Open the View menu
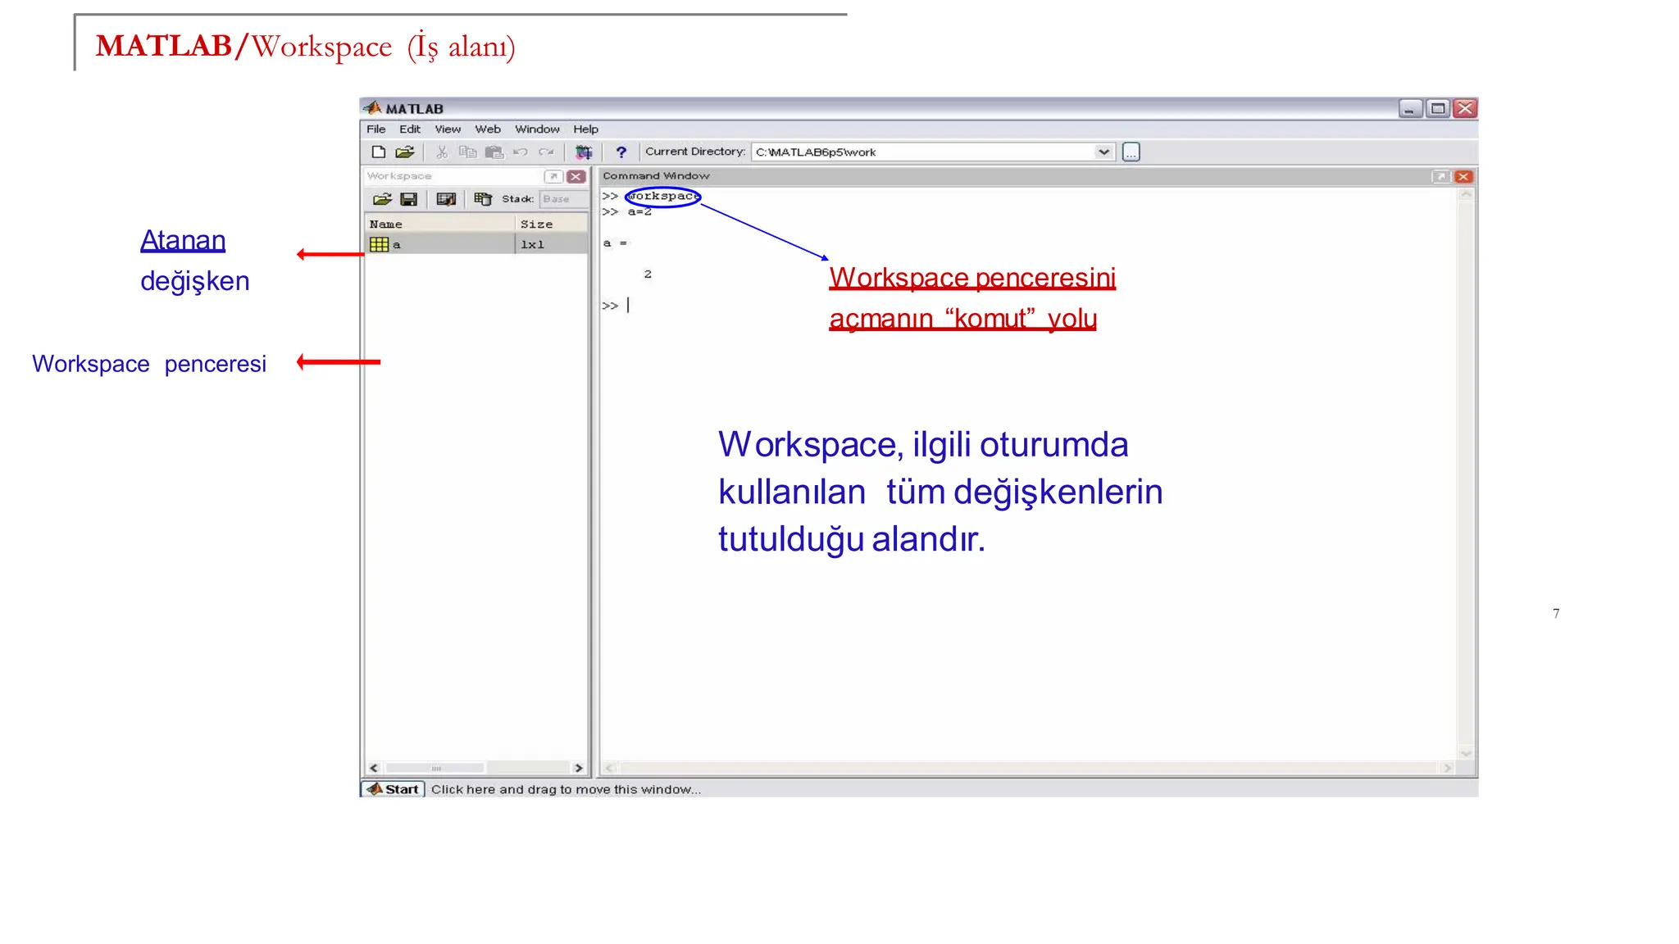Image resolution: width=1679 pixels, height=944 pixels. coord(448,129)
